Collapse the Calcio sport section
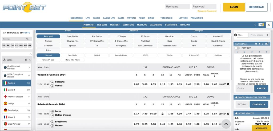The width and height of the screenshot is (273, 131). [x=30, y=60]
